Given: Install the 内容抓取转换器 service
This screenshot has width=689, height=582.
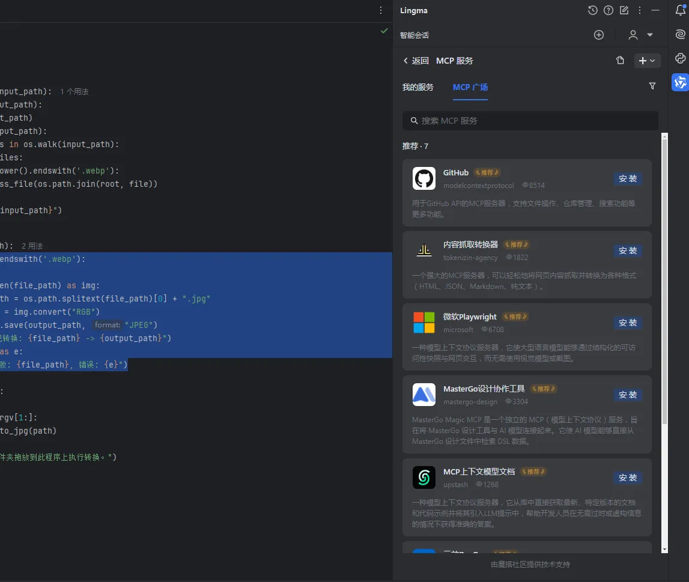Looking at the screenshot, I should pos(628,251).
